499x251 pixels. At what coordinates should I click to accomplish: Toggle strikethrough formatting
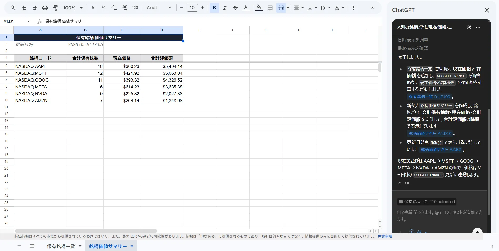click(235, 8)
